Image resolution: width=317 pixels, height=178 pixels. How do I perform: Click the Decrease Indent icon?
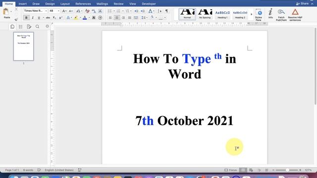[136, 11]
